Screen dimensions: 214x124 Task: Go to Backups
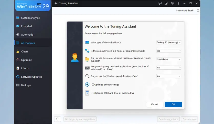click(x=33, y=85)
